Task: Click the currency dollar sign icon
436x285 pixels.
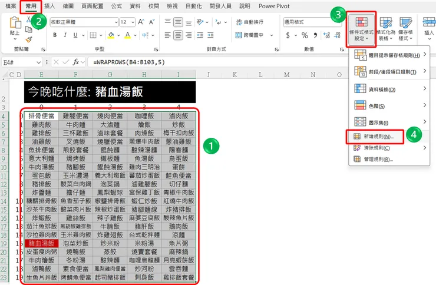Action: (x=288, y=35)
